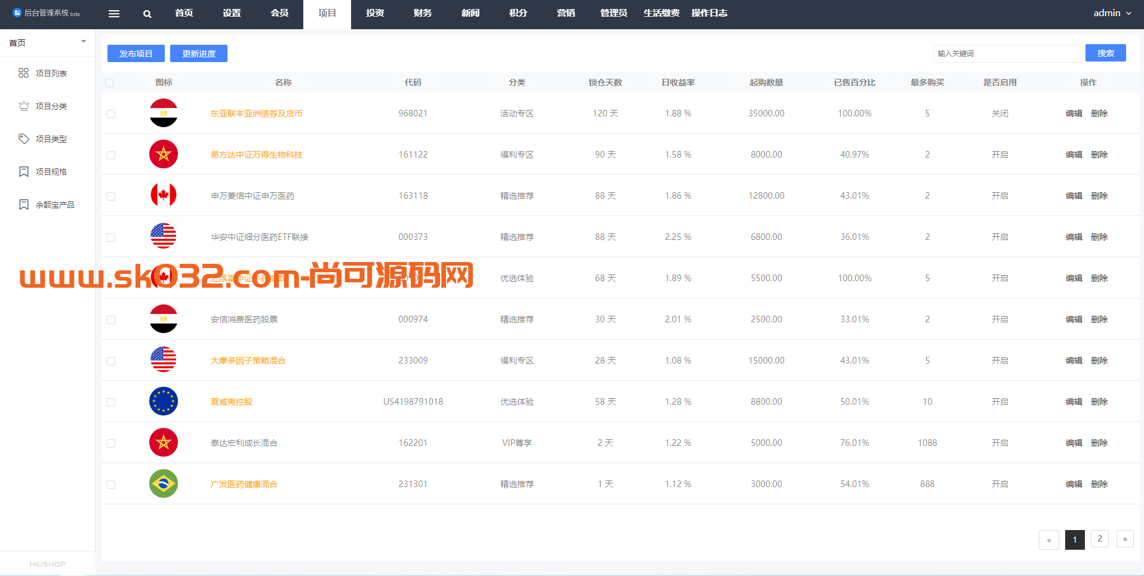Open the 财务 top navigation tab
The width and height of the screenshot is (1144, 576).
click(x=423, y=13)
